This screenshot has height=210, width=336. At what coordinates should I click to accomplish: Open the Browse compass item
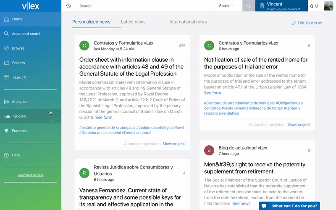[31, 48]
